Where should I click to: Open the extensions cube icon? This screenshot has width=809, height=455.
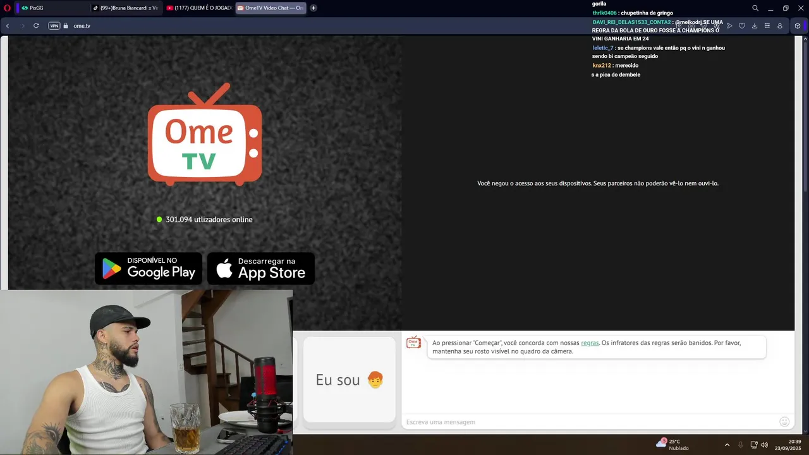tap(798, 26)
